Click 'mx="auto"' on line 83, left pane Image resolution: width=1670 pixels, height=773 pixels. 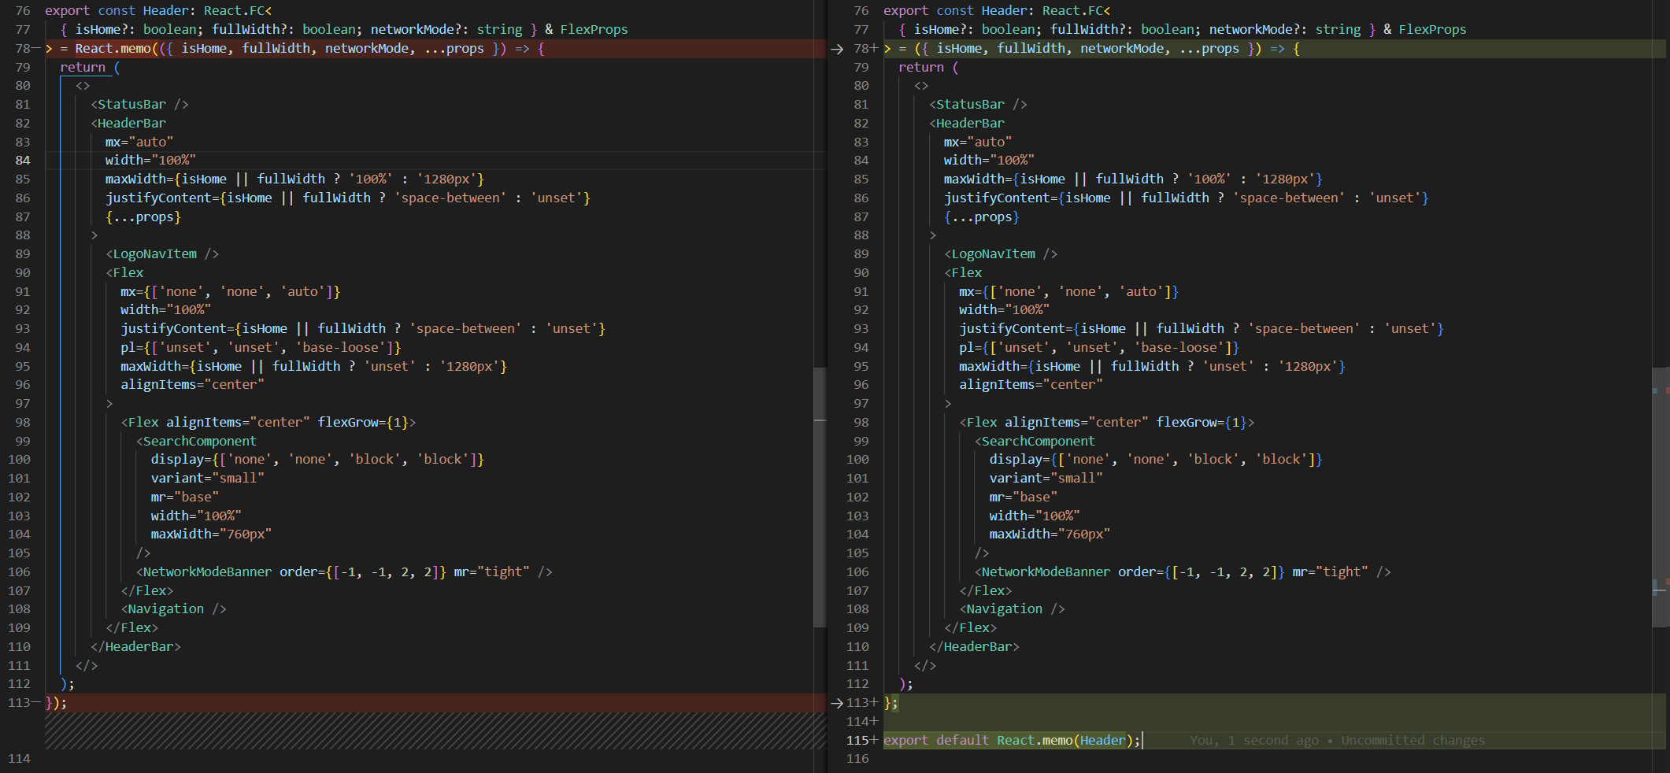point(139,142)
